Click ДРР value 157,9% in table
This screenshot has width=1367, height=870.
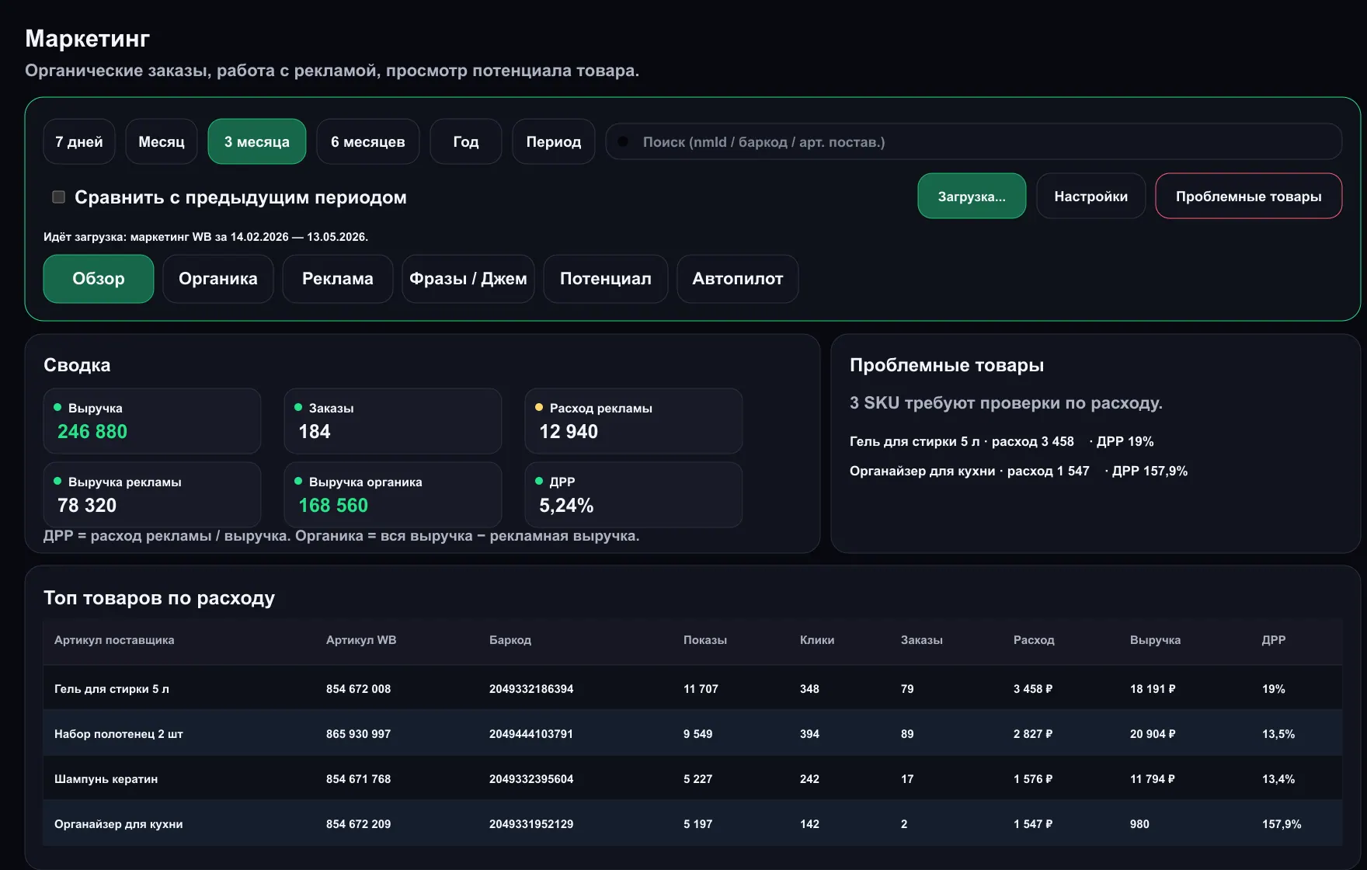click(x=1282, y=824)
